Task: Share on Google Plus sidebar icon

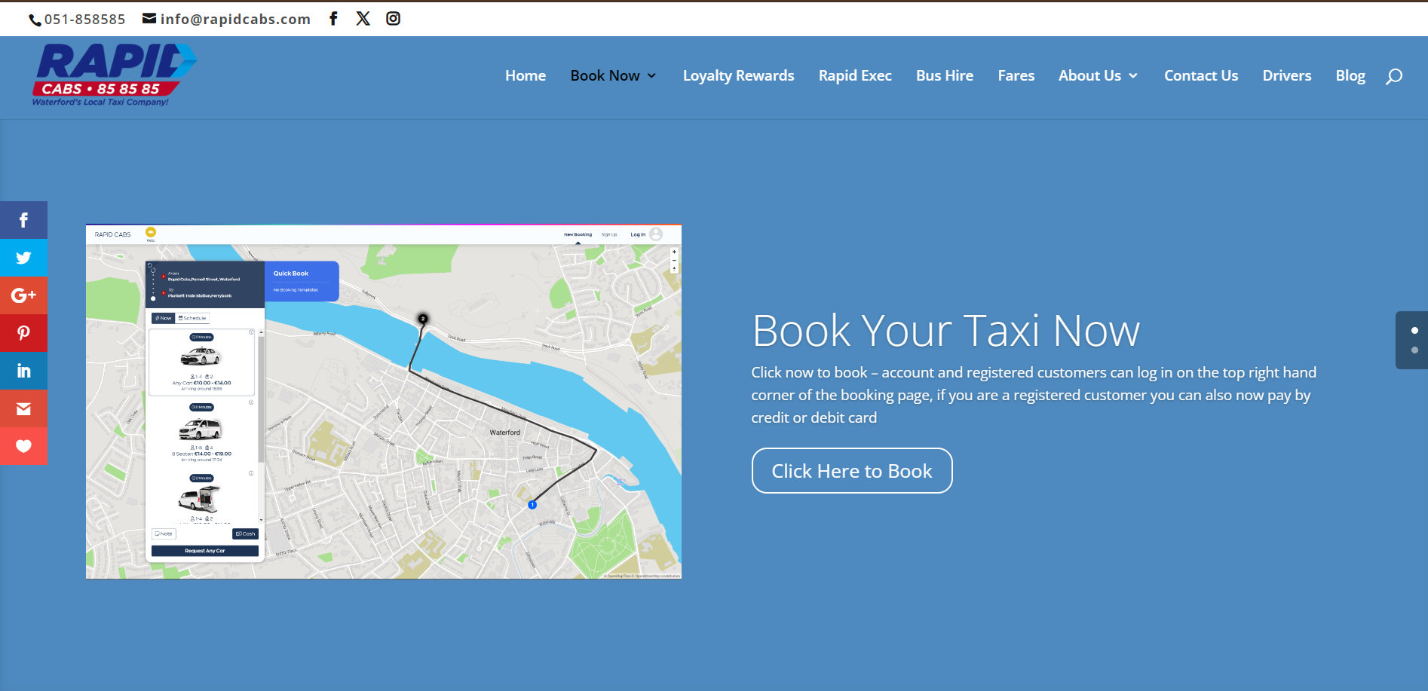Action: (x=23, y=295)
